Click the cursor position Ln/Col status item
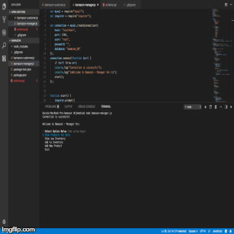 (174, 231)
